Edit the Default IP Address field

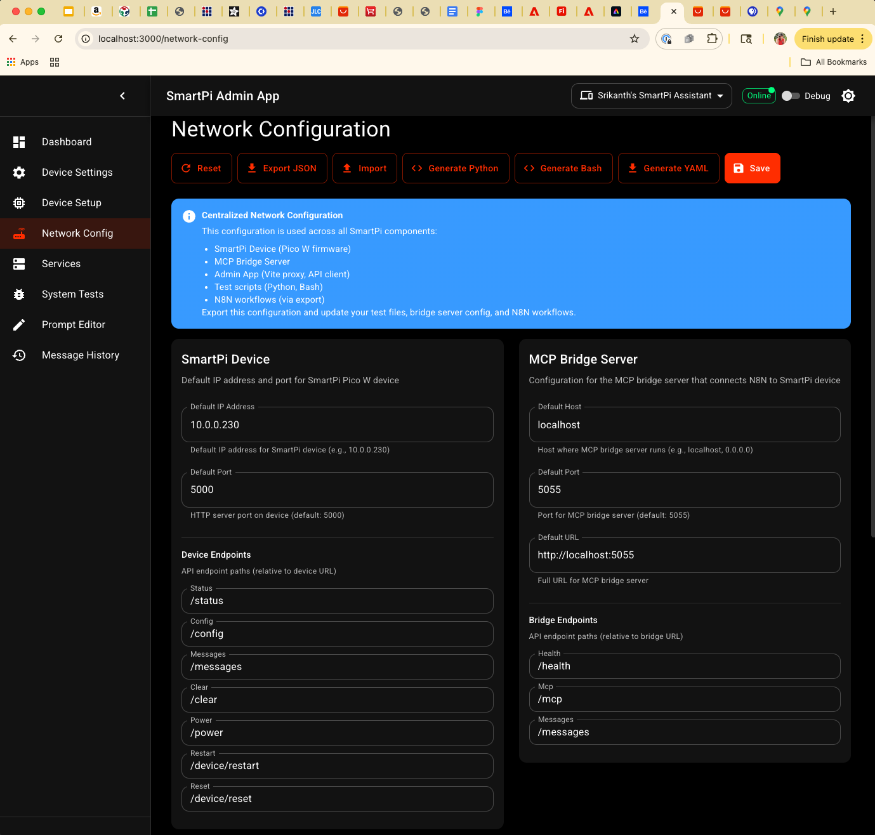[x=337, y=424]
